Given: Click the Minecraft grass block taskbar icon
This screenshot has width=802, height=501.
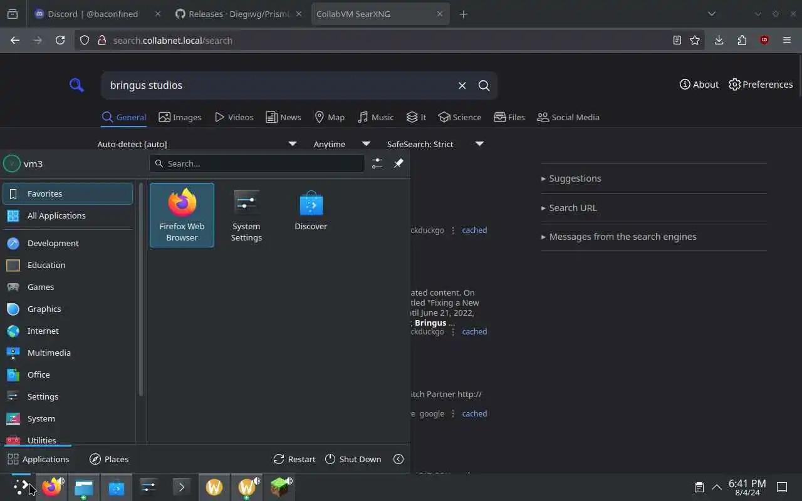Looking at the screenshot, I should [279, 487].
